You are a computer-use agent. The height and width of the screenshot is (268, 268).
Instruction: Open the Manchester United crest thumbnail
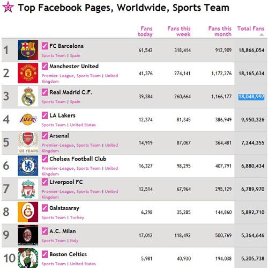28,73
